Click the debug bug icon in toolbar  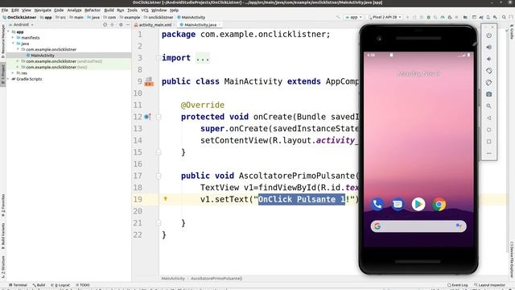(x=428, y=17)
